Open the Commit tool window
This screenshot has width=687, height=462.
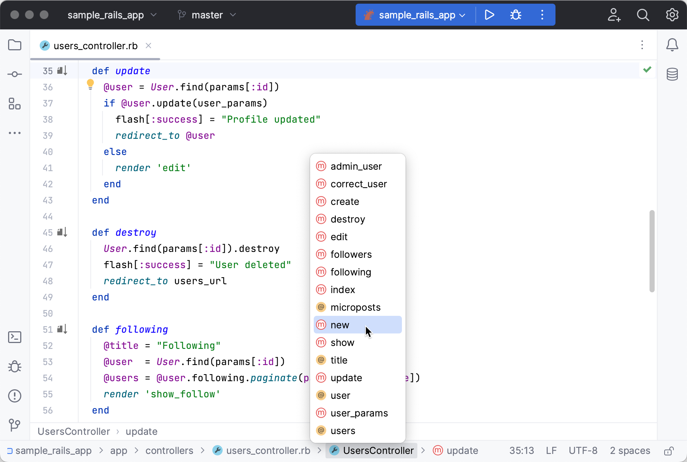(x=15, y=74)
